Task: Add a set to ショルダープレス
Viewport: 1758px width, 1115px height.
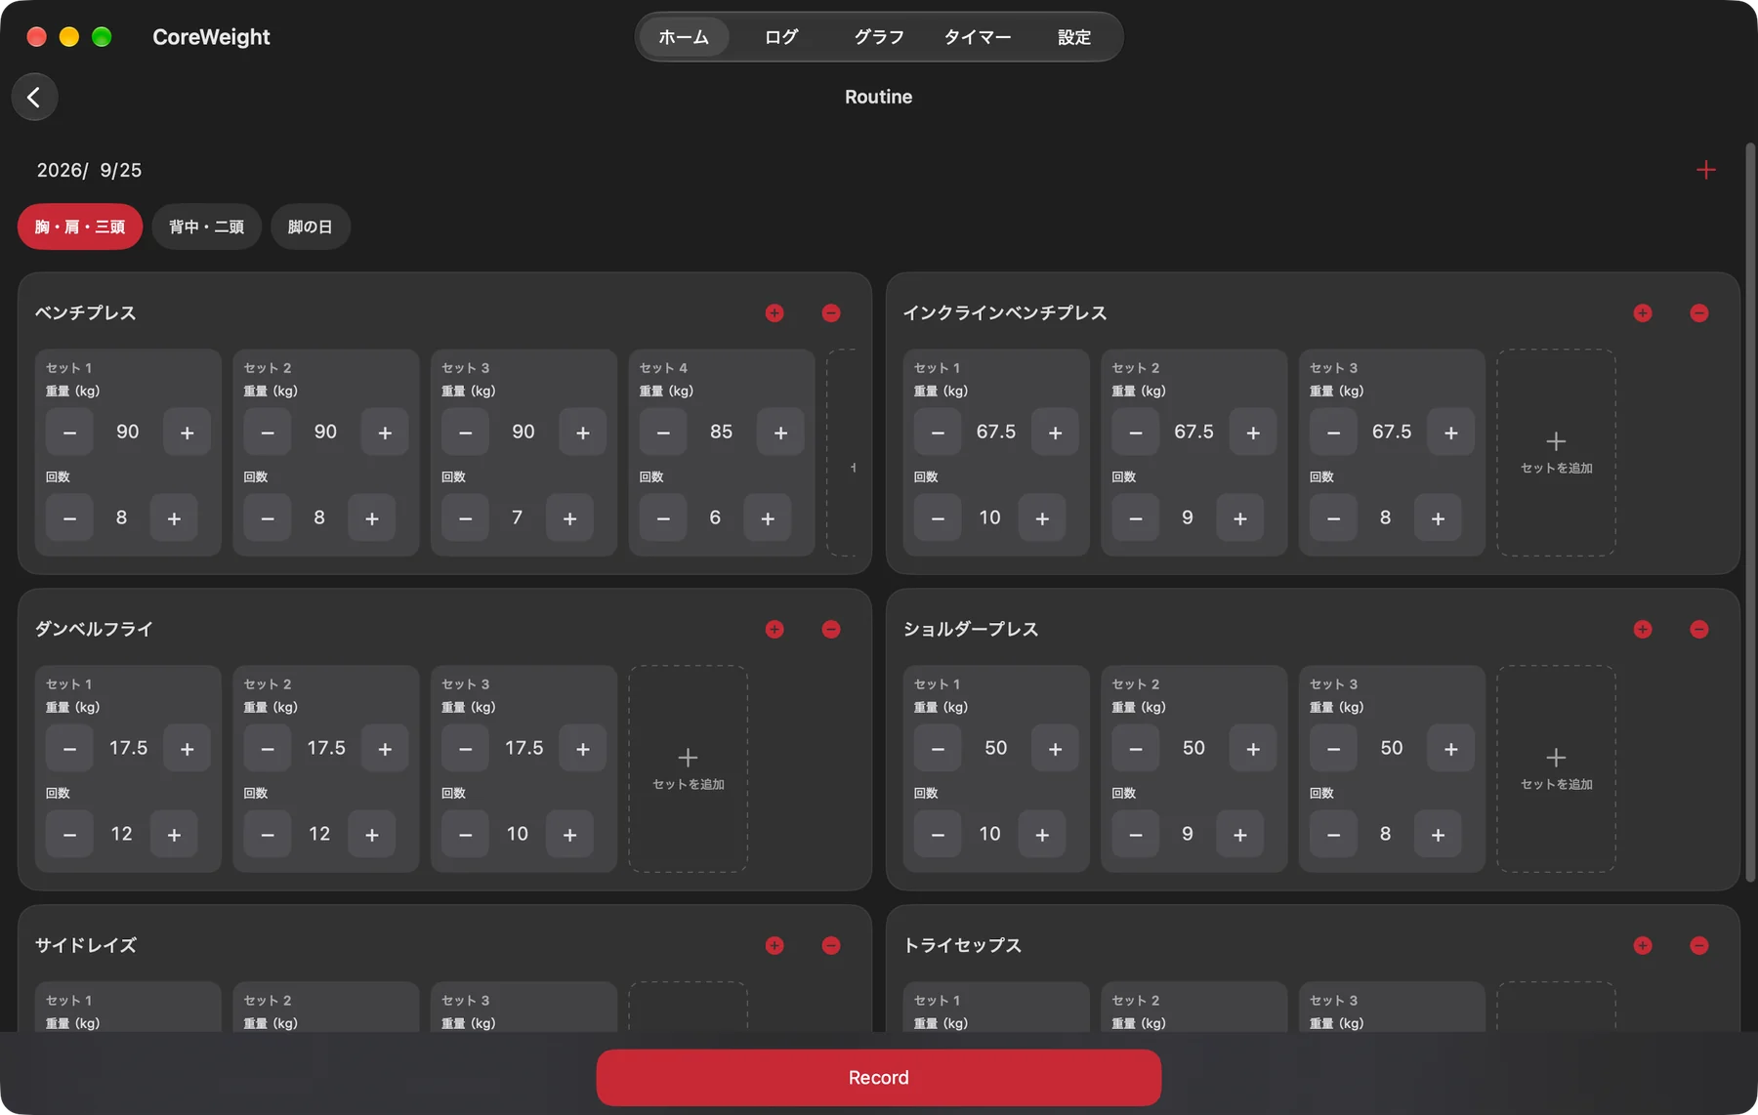Action: pos(1556,769)
